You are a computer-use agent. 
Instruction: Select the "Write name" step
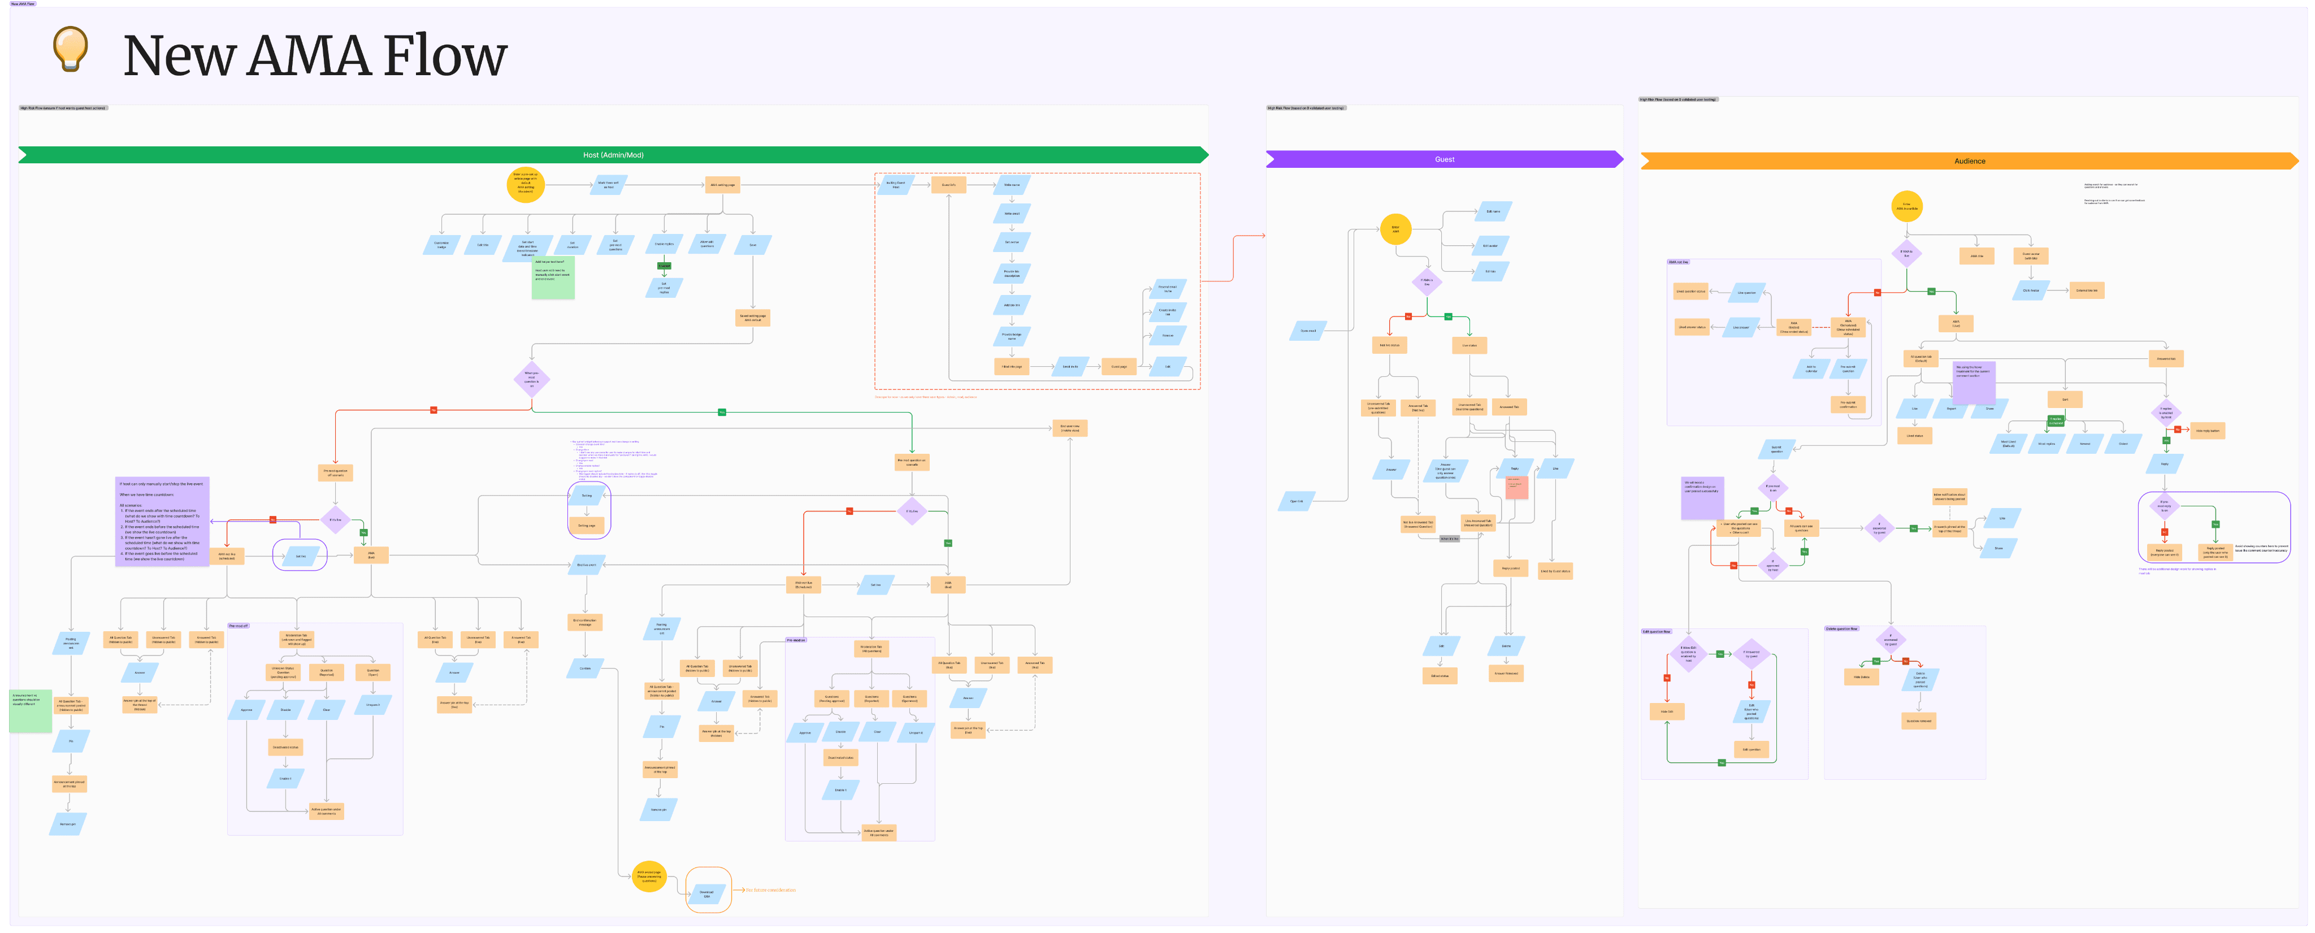(1012, 185)
